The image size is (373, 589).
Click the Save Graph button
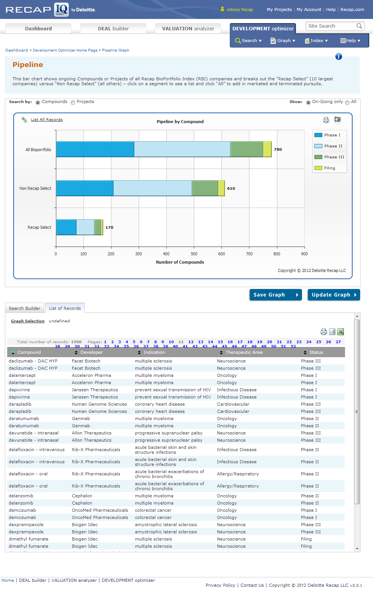[x=275, y=295]
